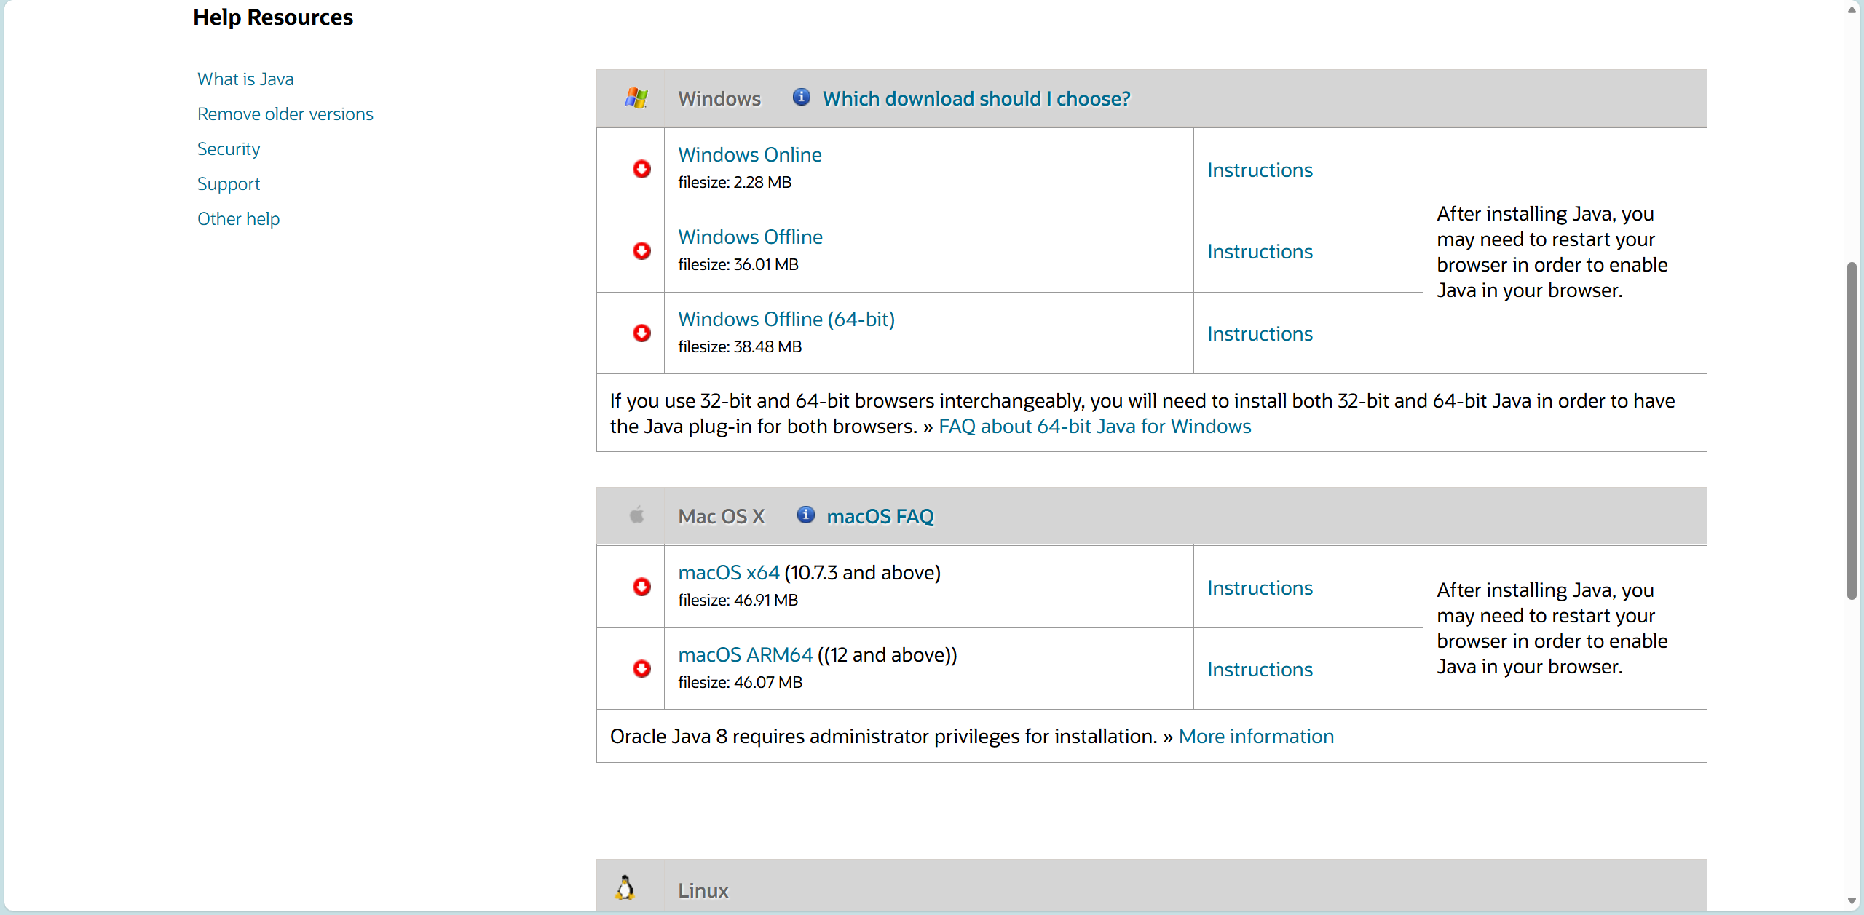Open the macOS FAQ link
This screenshot has height=915, width=1864.
point(880,517)
